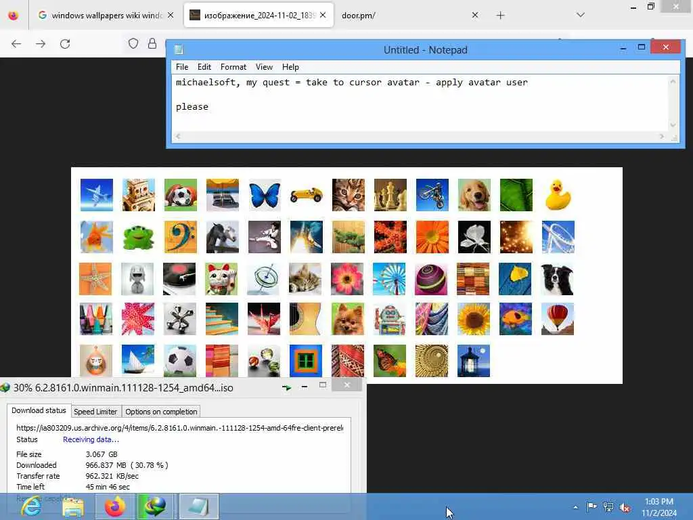Reload the page in Firefox

click(65, 44)
